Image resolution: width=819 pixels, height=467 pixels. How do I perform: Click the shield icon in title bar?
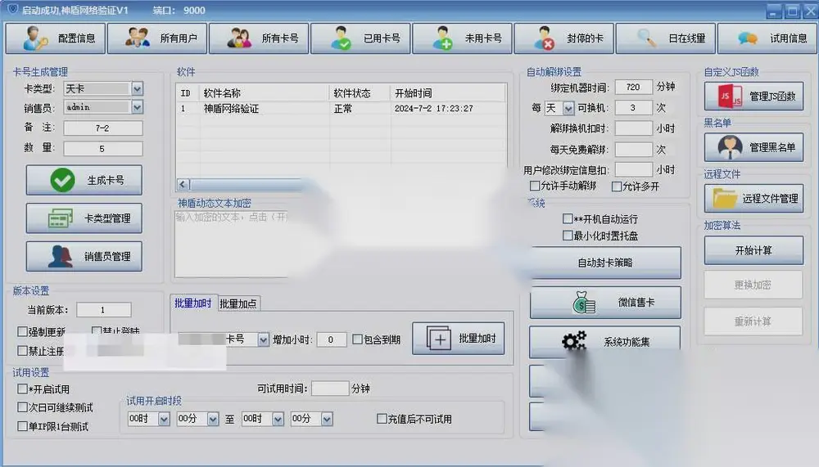point(13,9)
